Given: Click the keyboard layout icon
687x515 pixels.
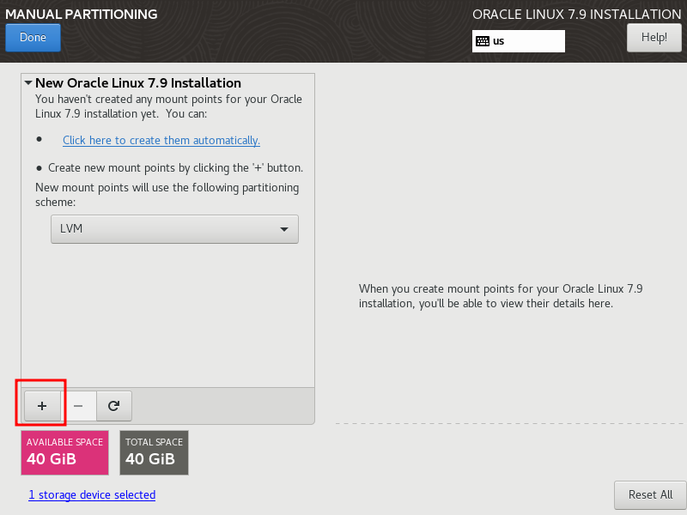Looking at the screenshot, I should (483, 41).
